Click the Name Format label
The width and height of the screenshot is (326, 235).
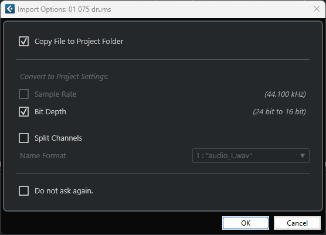(43, 156)
